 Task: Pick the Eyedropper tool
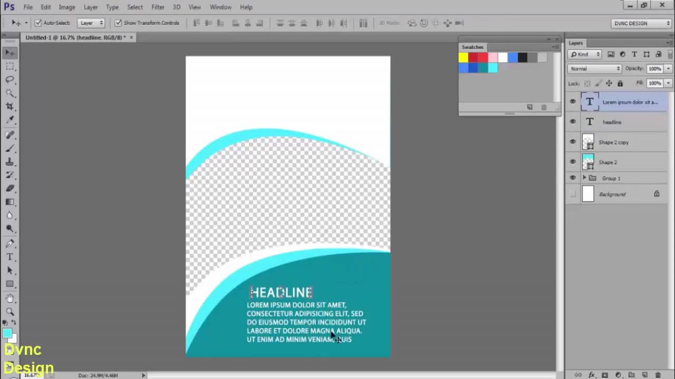9,120
